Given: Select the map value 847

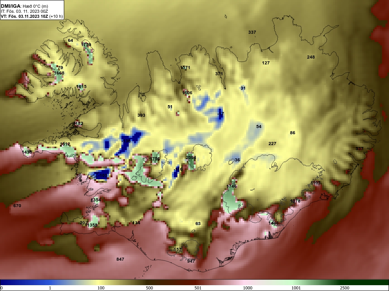Looking at the screenshot, I should coord(120,259).
